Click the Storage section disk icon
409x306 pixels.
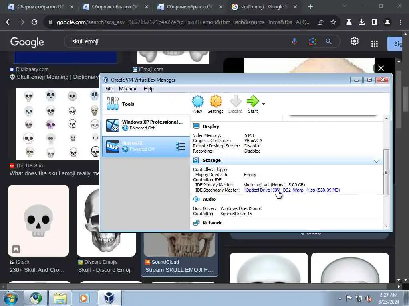pos(196,160)
